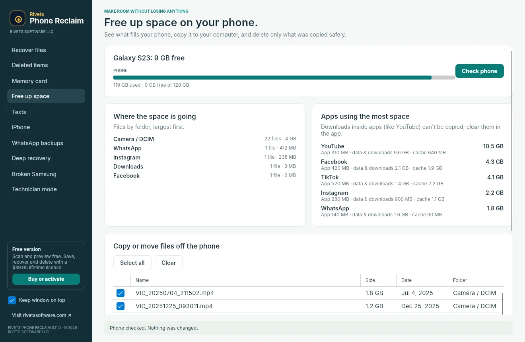Go to Deleted items
The height and width of the screenshot is (342, 525).
(x=46, y=65)
